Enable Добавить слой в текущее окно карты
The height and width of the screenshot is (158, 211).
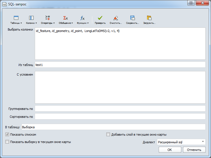(108, 134)
